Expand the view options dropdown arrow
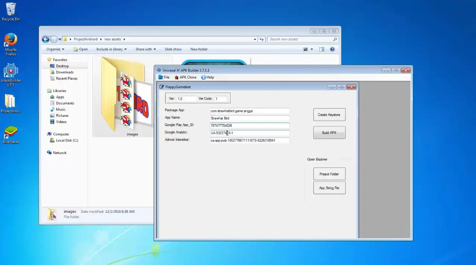 pos(312,49)
